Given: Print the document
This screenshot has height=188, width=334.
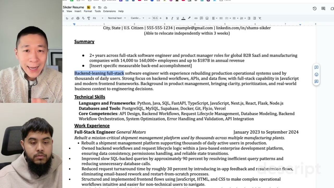Looking at the screenshot, I should 78,18.
